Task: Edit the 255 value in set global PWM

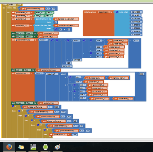Action: 74,135
